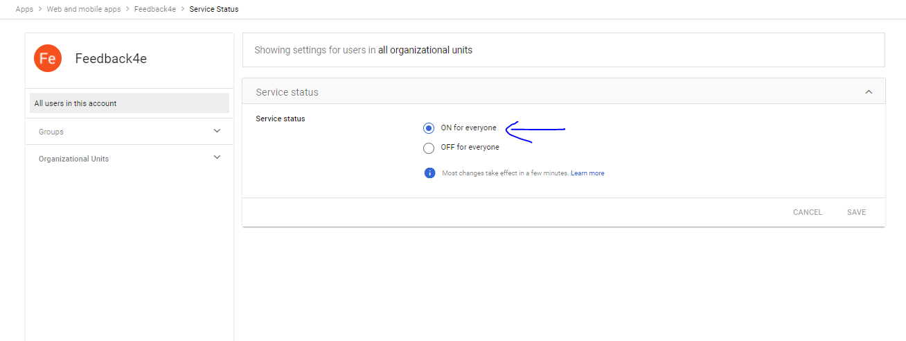Click the Groups label
Screen dimensions: 906x341
(x=51, y=132)
